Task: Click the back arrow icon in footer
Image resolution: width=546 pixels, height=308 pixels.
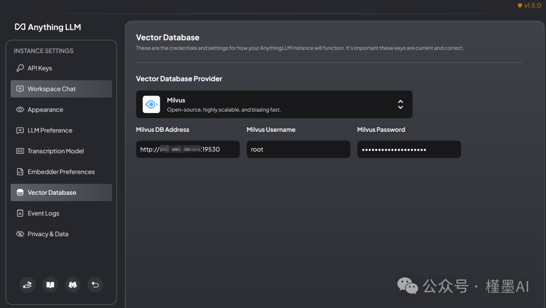Action: 95,285
